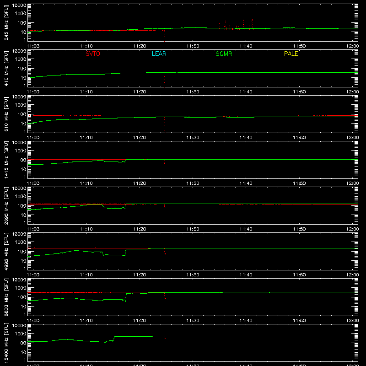Click 11:20 tick under the 2695 MHz plot
The image size is (366, 366).
click(140, 229)
